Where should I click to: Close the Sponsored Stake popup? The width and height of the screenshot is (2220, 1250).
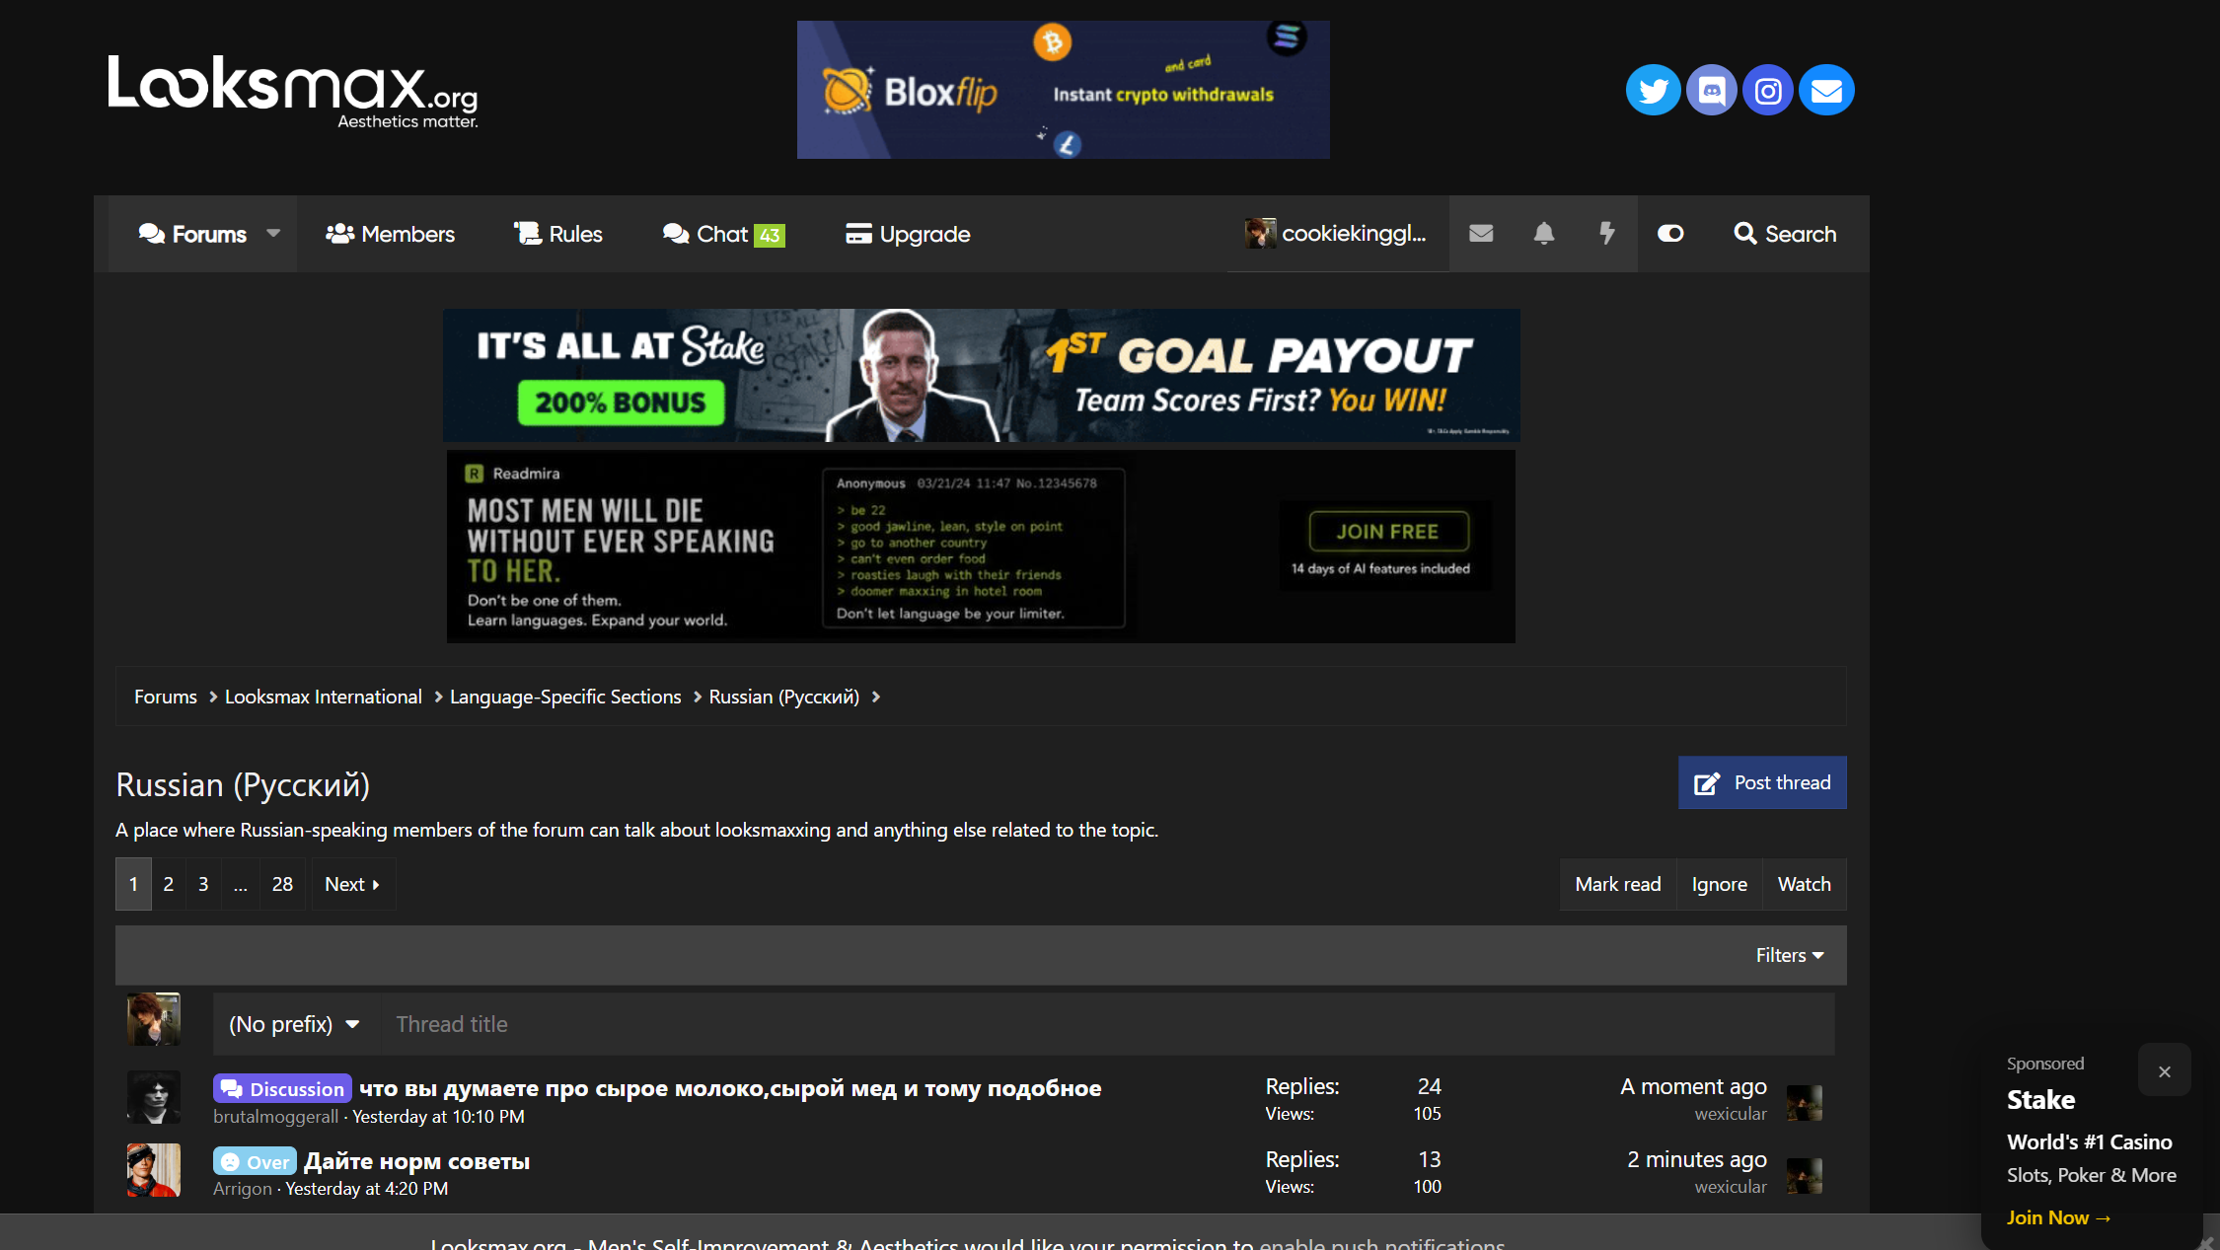tap(2164, 1071)
